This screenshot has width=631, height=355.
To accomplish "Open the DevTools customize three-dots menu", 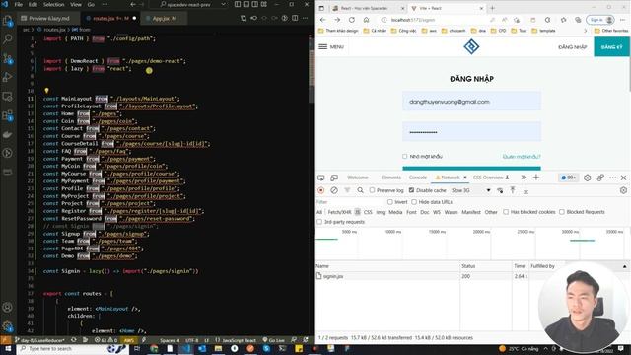I will 613,177.
